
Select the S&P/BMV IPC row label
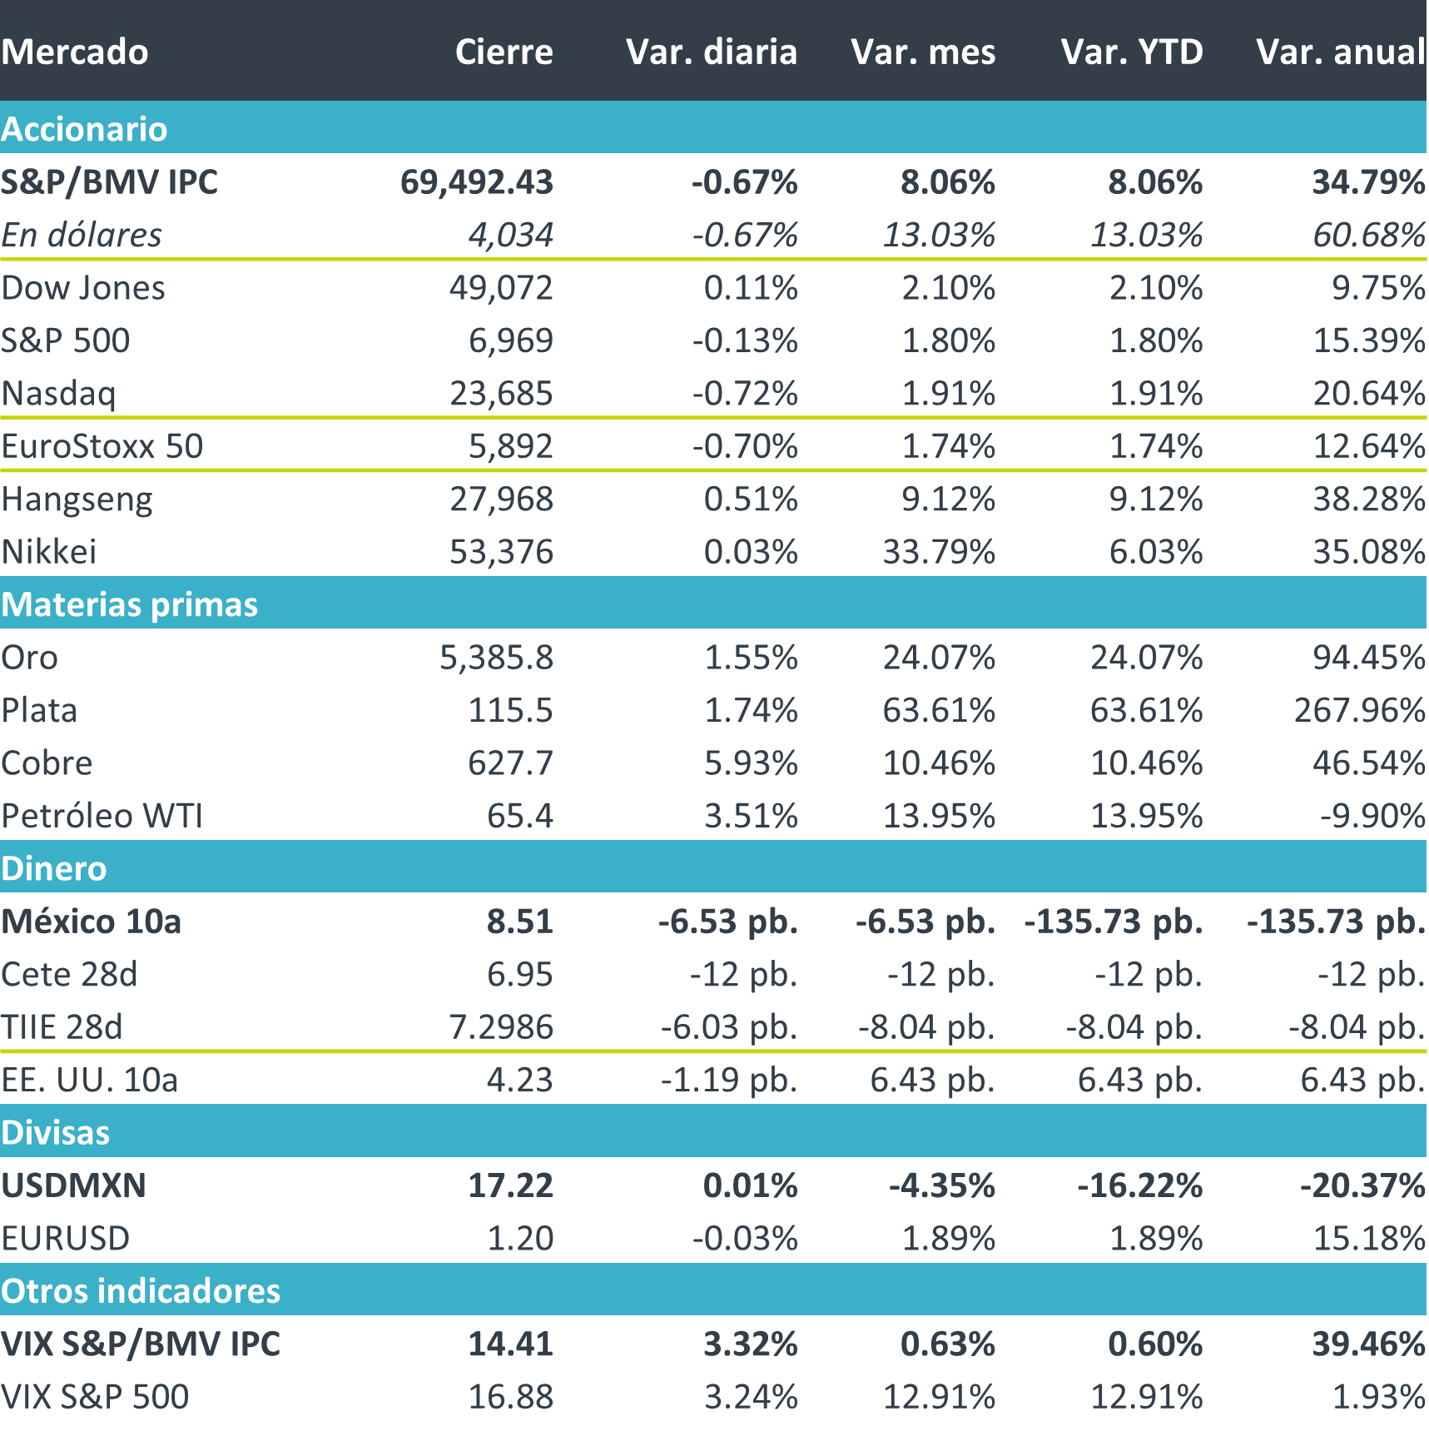click(109, 182)
